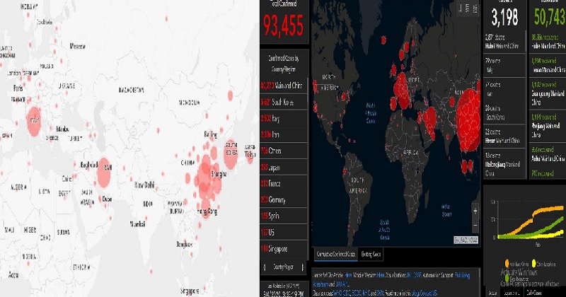
Task: Select France in confirmed cases list
Action: pyautogui.click(x=284, y=184)
